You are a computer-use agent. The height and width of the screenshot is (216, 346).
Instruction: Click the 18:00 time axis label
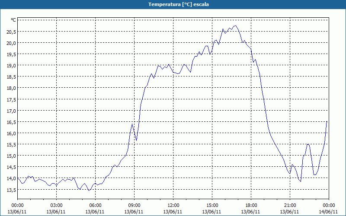click(251, 206)
